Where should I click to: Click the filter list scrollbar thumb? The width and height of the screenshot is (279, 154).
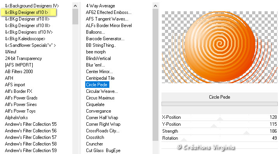[155, 75]
